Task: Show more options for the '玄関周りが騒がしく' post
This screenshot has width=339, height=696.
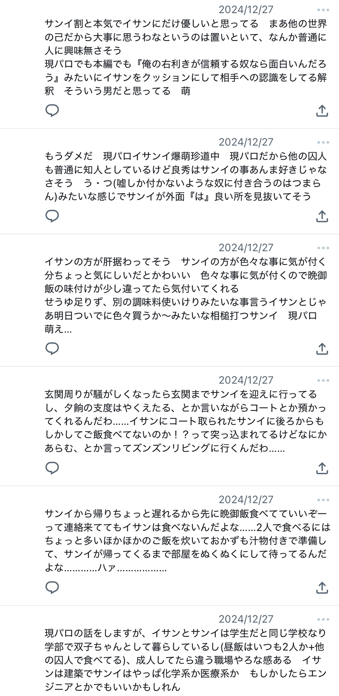Action: [323, 380]
